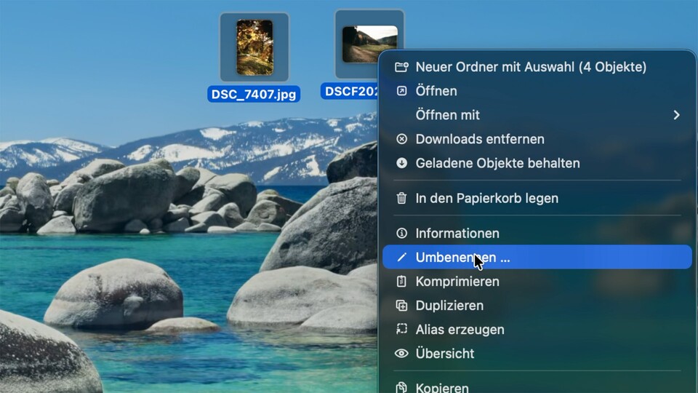
Task: Click the arrow-in-square icon beside Öffnen
Action: click(x=401, y=91)
